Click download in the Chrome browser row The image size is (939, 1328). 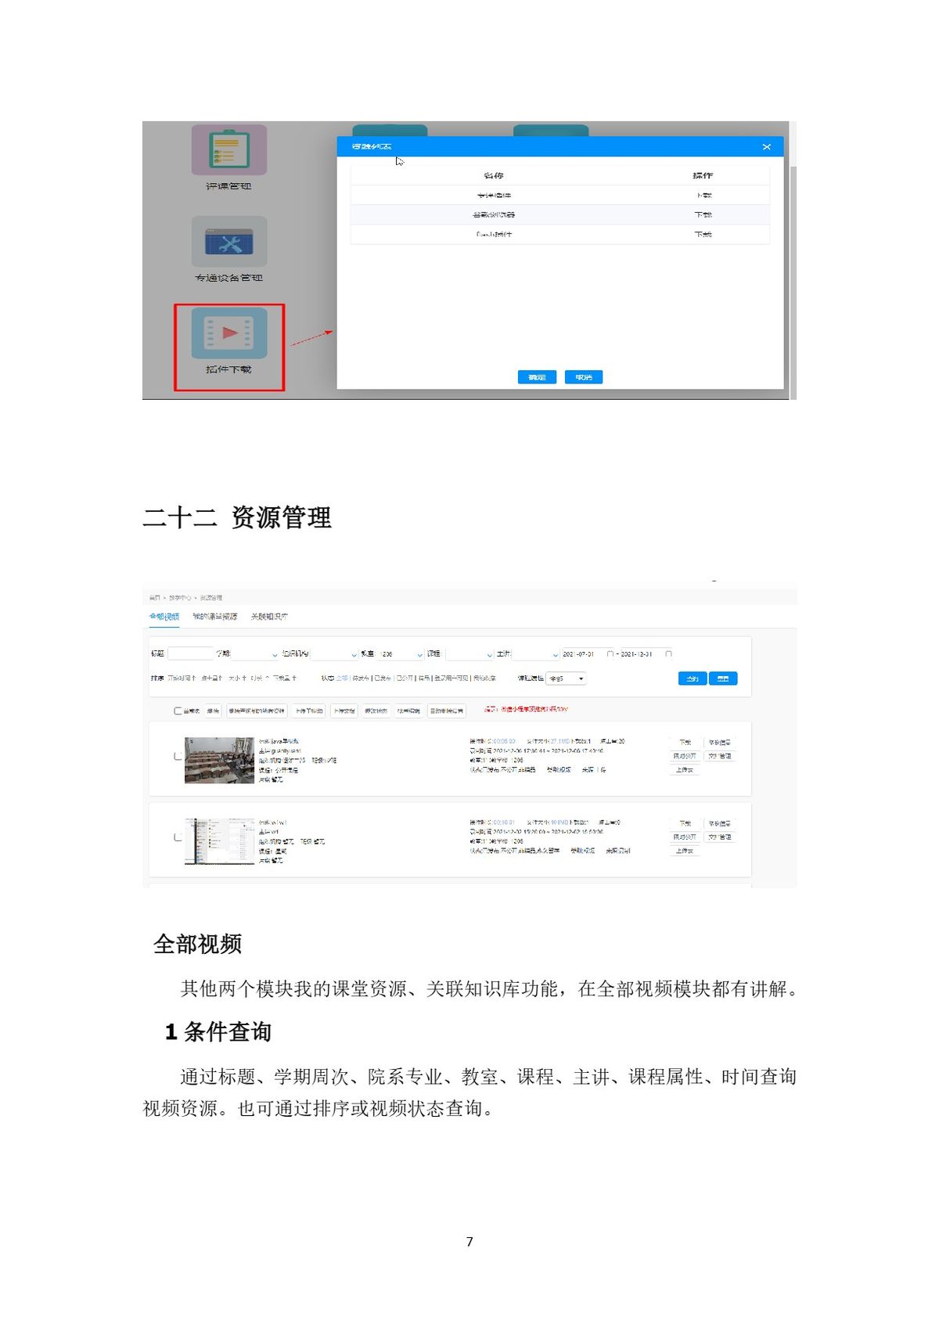tap(703, 214)
